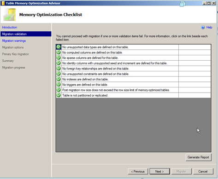218x179 pixels.
Task: Click the blue Help question mark icon
Action: point(203,28)
